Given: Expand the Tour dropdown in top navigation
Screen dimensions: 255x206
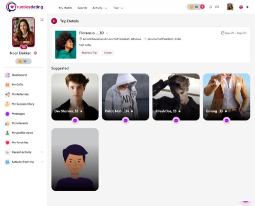Looking at the screenshot, I should coord(118,8).
